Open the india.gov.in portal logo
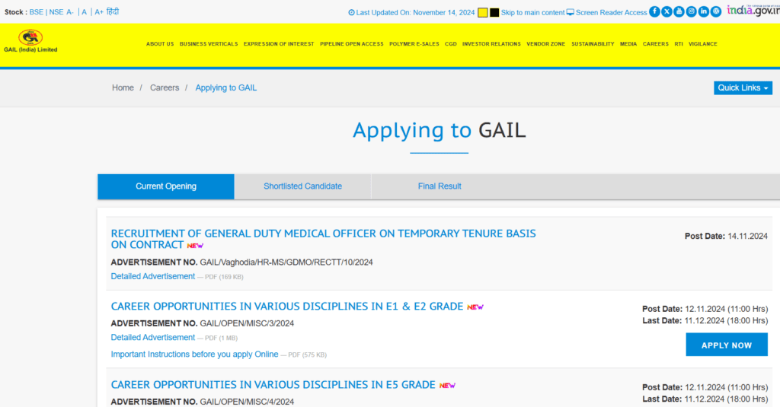 pyautogui.click(x=753, y=11)
